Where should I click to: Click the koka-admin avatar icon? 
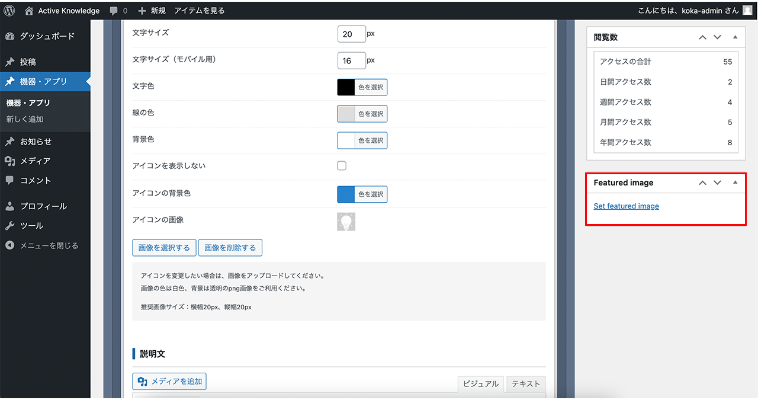[747, 10]
